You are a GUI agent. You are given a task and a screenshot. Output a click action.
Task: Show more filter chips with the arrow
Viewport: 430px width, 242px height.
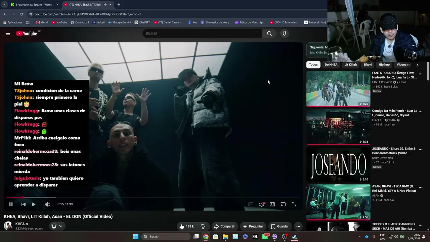[417, 65]
